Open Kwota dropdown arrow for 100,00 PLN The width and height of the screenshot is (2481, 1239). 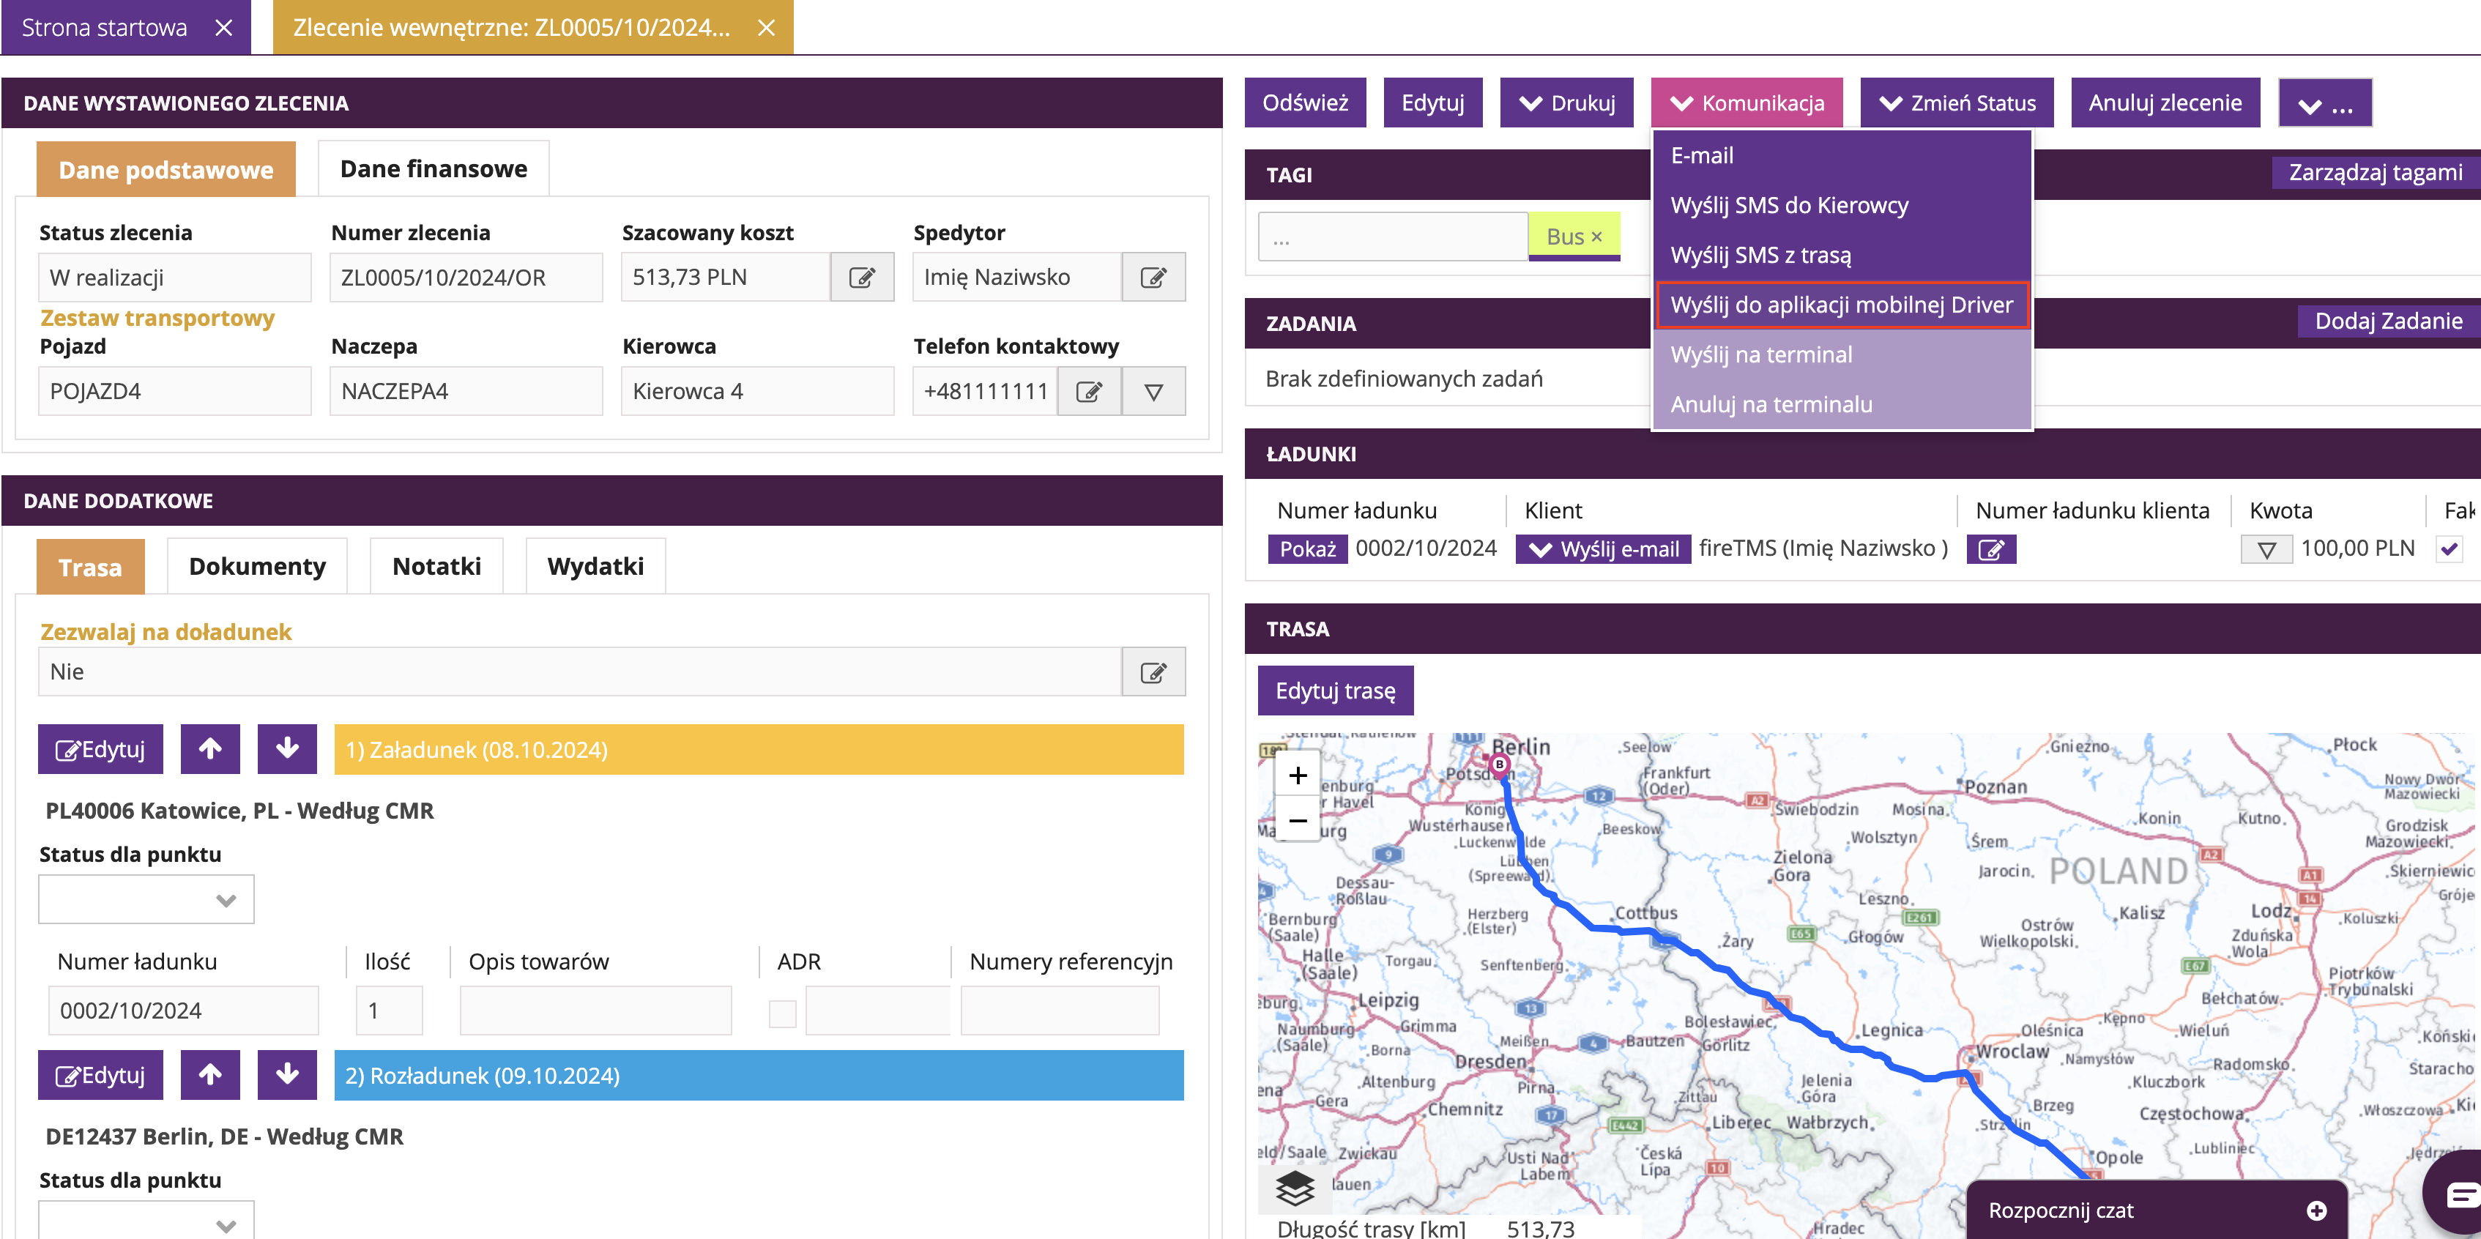point(2266,549)
